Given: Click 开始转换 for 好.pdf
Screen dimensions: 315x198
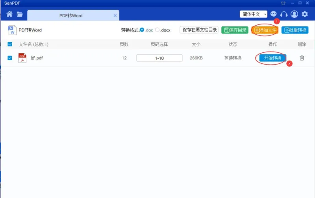Looking at the screenshot, I should [x=272, y=58].
